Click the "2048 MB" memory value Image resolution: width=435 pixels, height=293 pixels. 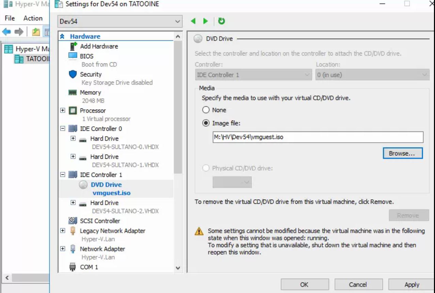click(x=93, y=101)
